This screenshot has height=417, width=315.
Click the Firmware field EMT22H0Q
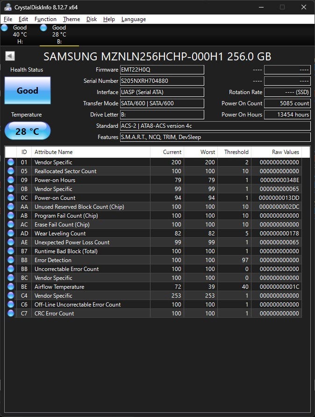[162, 70]
